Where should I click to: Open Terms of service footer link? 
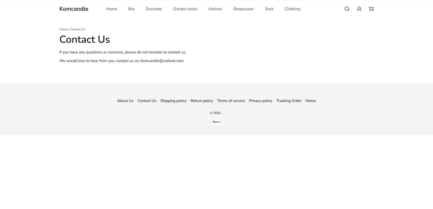pos(231,101)
